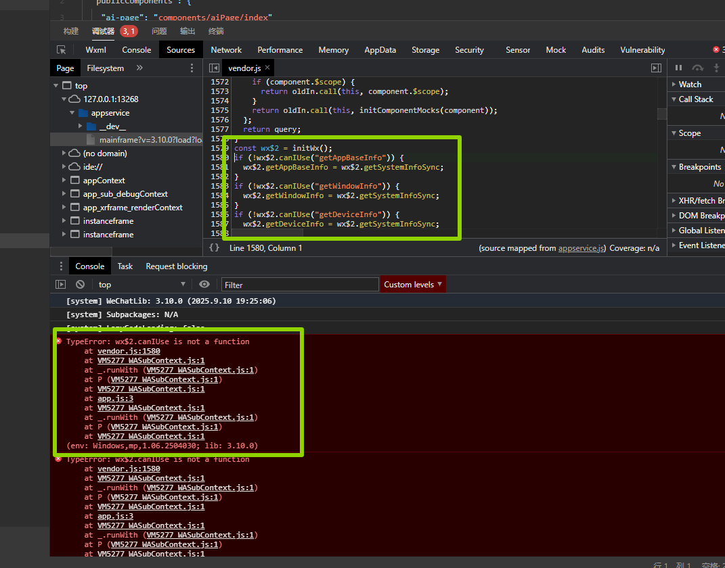Click the pretty-print braces icon

click(x=213, y=248)
